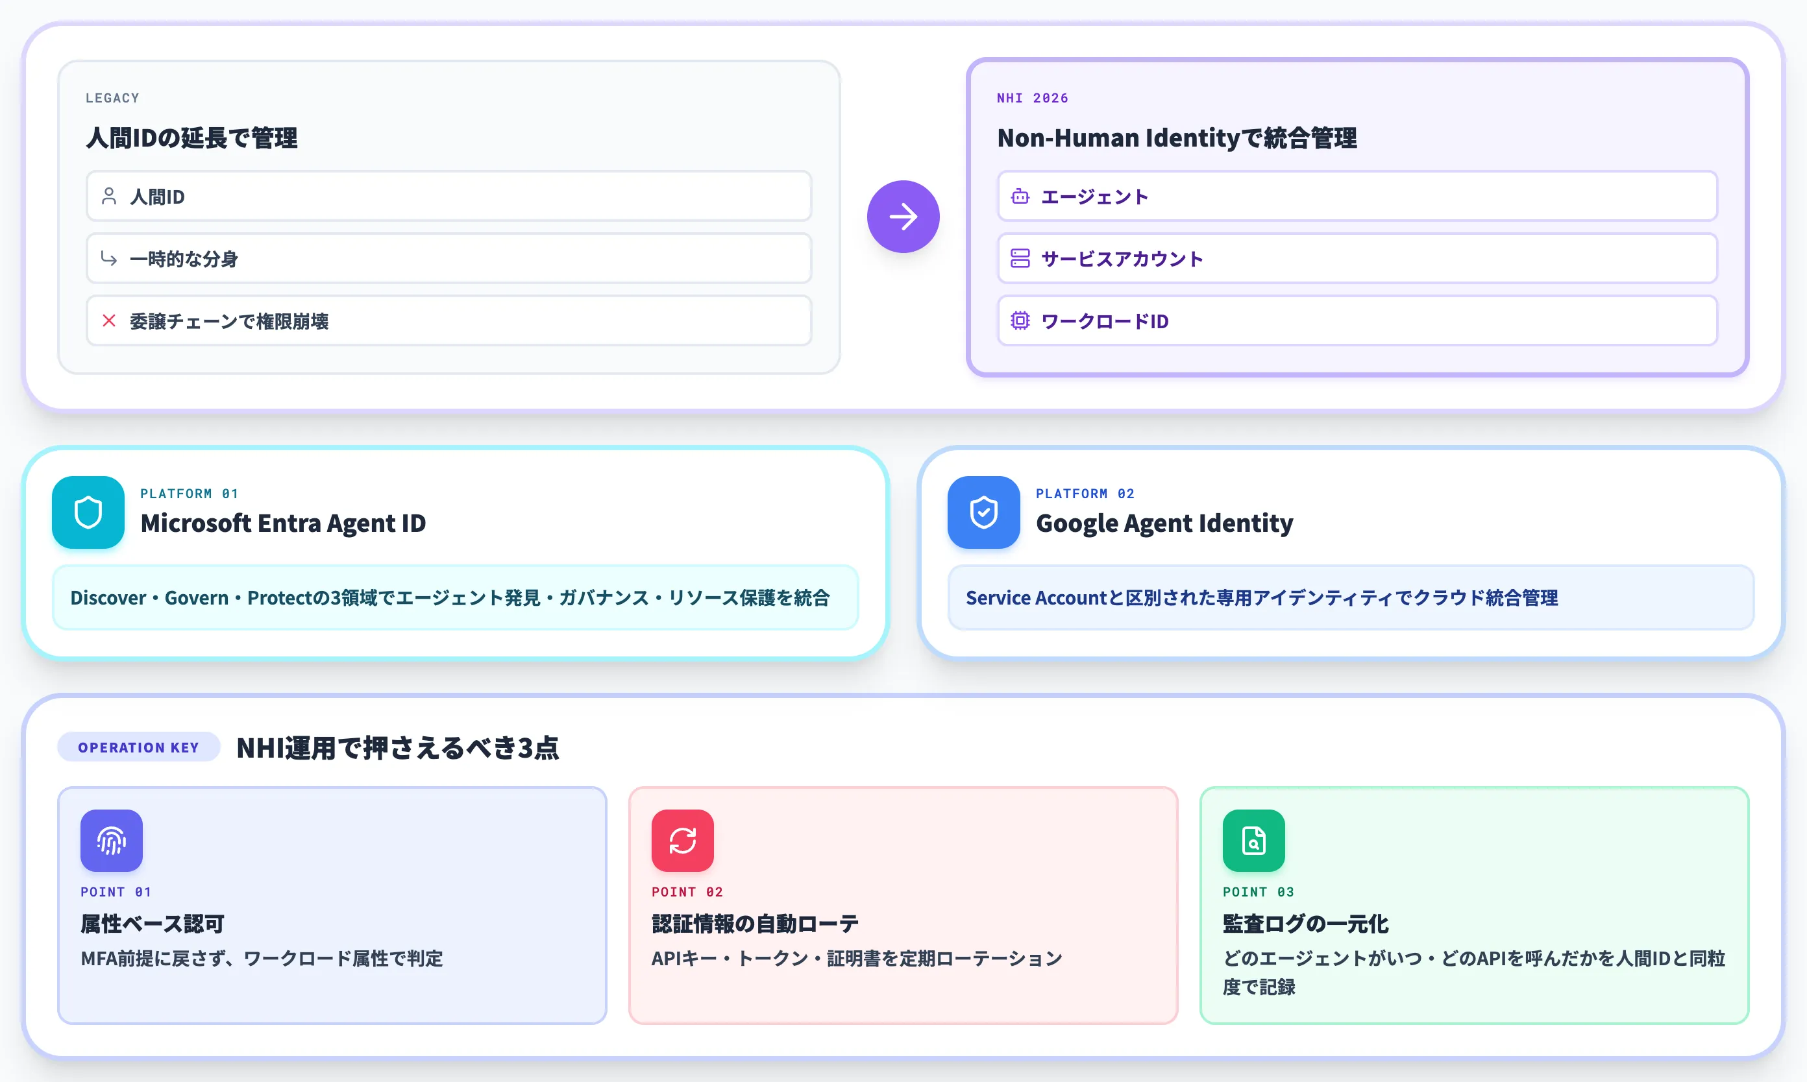The width and height of the screenshot is (1807, 1082).
Task: Click the POINT 02 label
Action: [x=687, y=892]
